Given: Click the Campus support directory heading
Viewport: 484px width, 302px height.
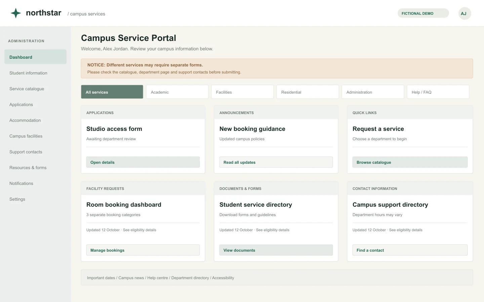Looking at the screenshot, I should 390,205.
